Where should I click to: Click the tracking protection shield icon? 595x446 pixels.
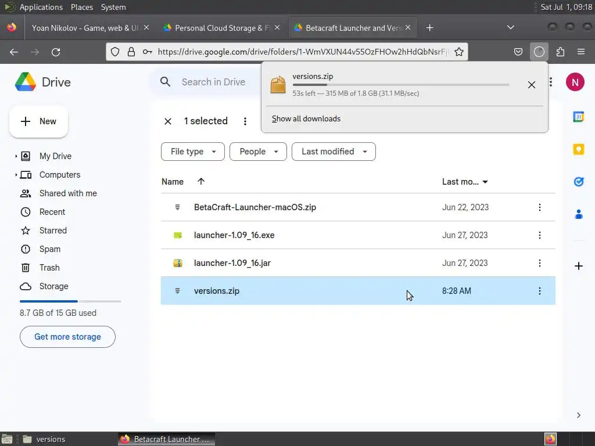tap(115, 52)
